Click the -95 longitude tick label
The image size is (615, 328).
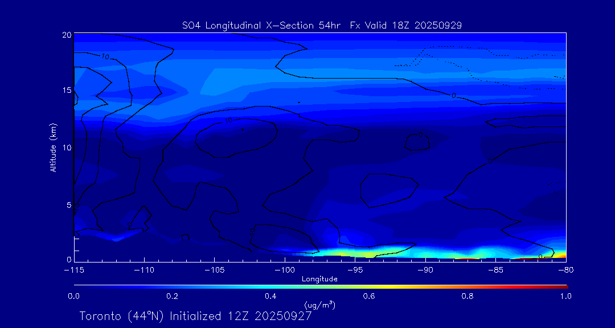pos(355,270)
